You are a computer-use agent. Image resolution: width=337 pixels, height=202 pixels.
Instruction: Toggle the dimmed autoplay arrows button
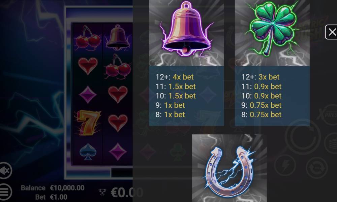click(x=316, y=168)
